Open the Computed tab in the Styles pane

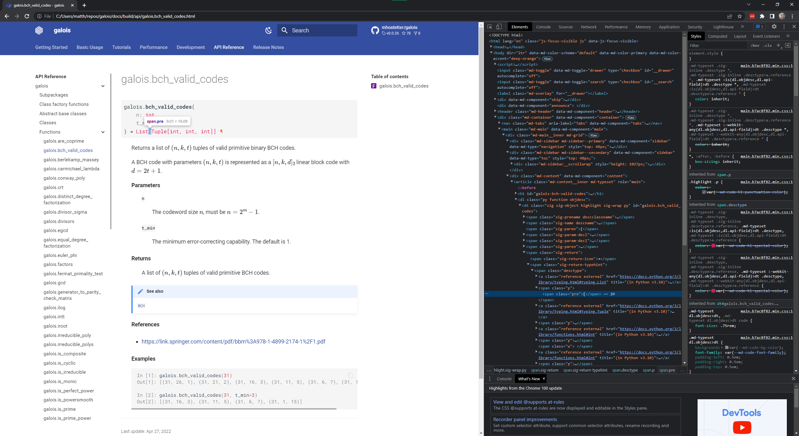click(x=718, y=36)
